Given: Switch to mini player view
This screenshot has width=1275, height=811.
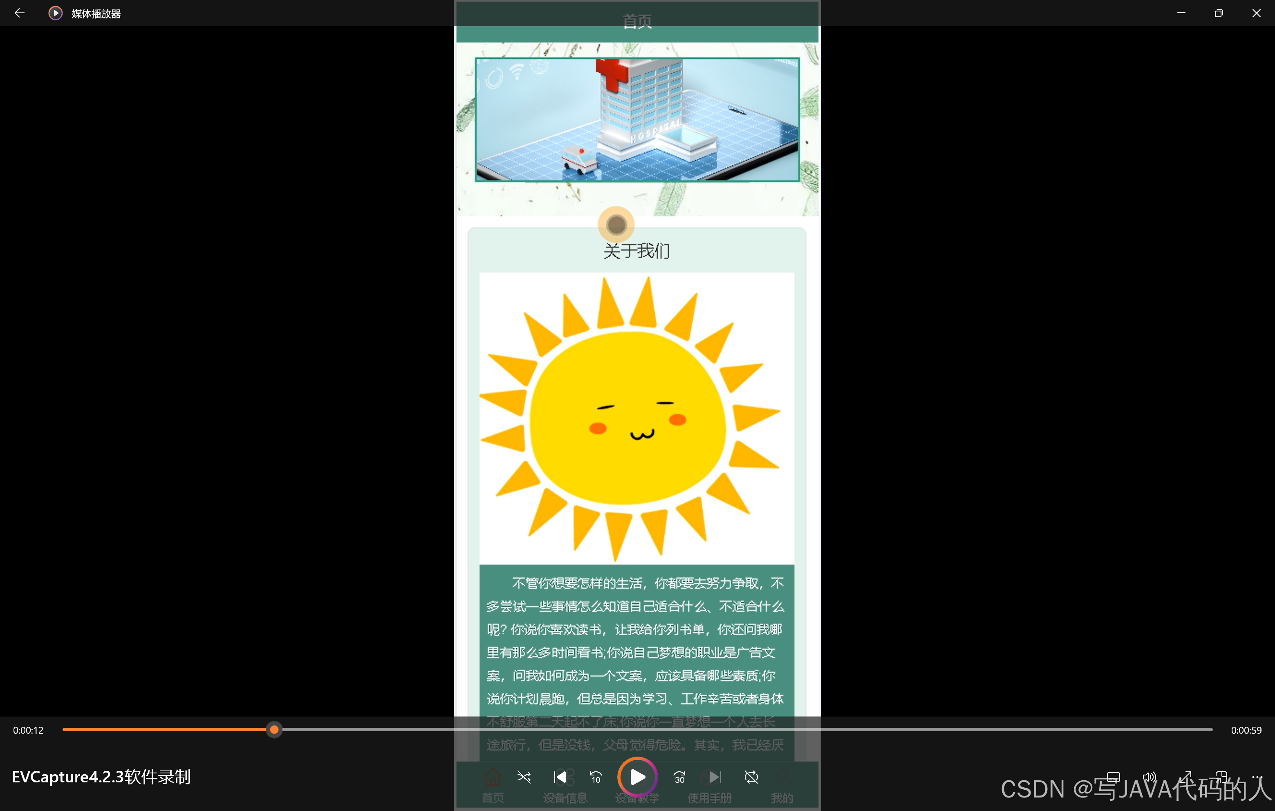Looking at the screenshot, I should pyautogui.click(x=1221, y=777).
